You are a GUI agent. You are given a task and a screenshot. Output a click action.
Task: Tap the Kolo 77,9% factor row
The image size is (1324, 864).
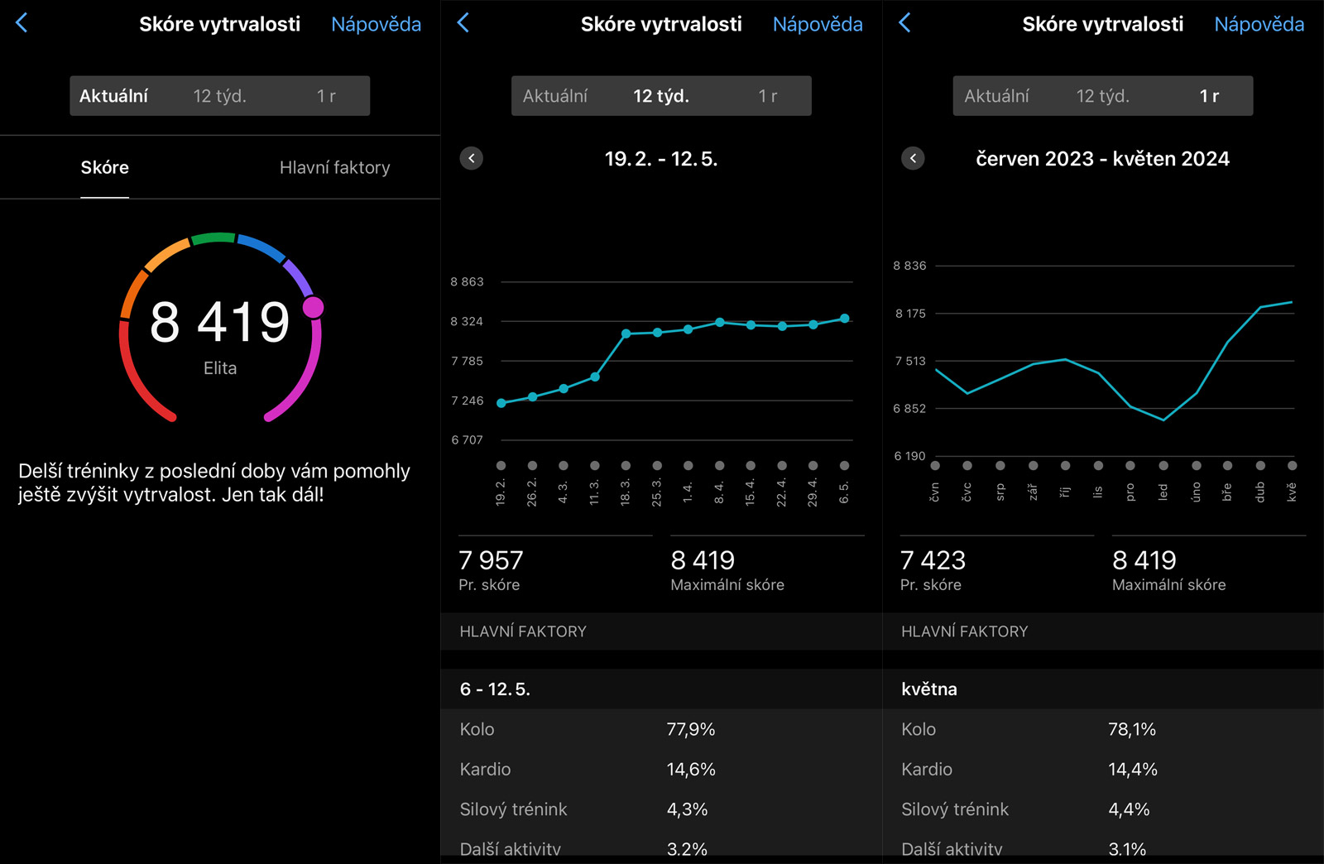(661, 729)
